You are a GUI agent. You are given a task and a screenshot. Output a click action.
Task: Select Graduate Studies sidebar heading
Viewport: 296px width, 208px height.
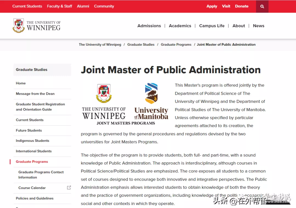42,70
